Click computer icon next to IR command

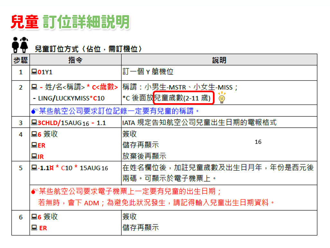[x=34, y=156]
